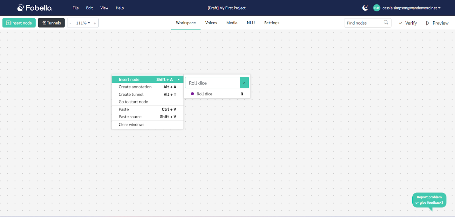The width and height of the screenshot is (455, 217).
Task: Click the Fabella owl logo
Action: click(20, 8)
